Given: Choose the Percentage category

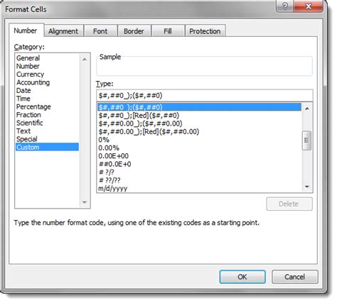Looking at the screenshot, I should pyautogui.click(x=33, y=106).
